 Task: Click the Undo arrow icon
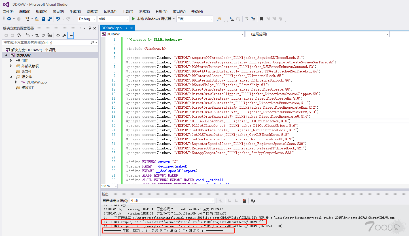click(58, 19)
